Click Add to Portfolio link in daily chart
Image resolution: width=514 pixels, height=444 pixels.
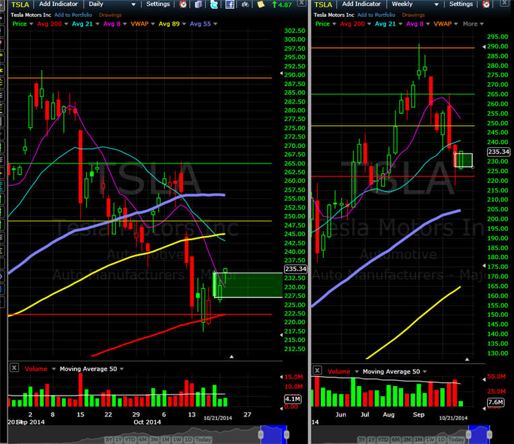pyautogui.click(x=73, y=15)
